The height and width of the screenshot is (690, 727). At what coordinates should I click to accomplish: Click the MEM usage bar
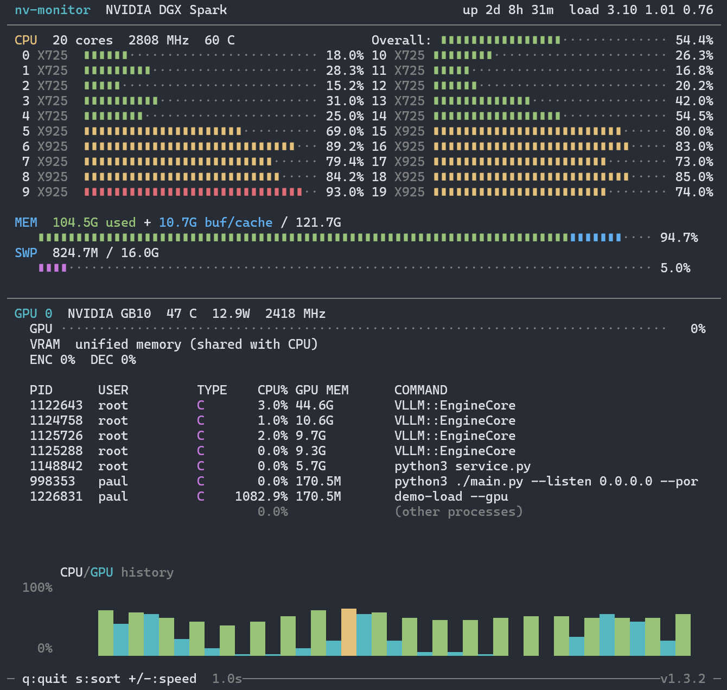(x=330, y=238)
